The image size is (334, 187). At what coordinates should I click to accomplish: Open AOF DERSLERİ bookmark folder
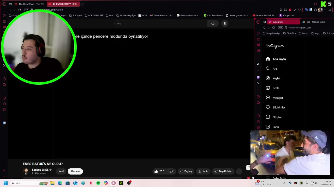(94, 16)
